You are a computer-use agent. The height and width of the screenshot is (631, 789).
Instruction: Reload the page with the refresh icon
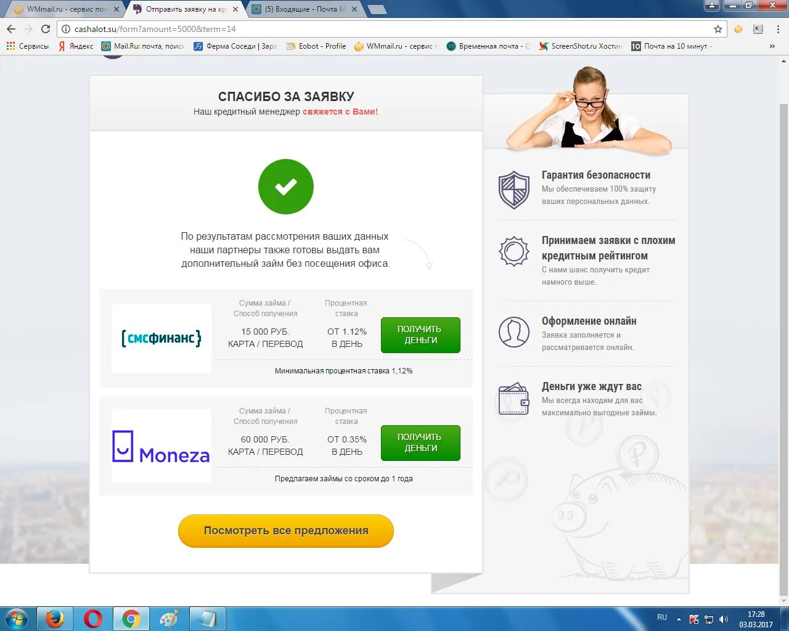[x=46, y=29]
